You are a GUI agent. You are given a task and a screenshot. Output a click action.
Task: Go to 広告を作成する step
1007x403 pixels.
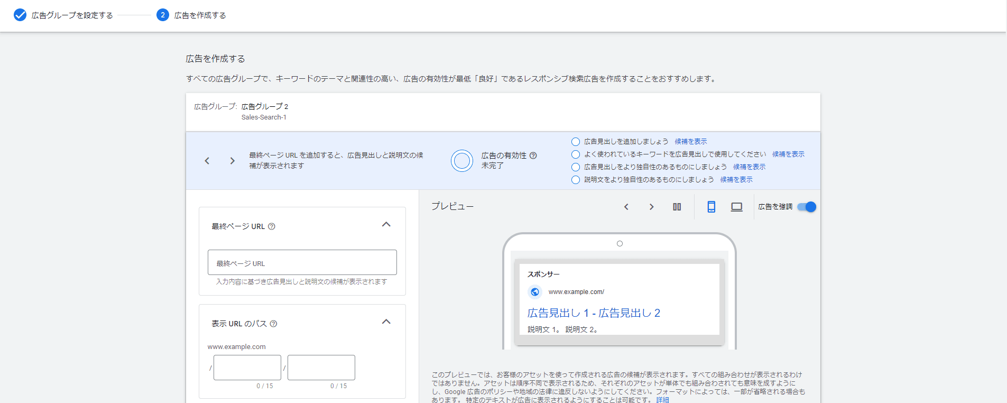pos(200,15)
